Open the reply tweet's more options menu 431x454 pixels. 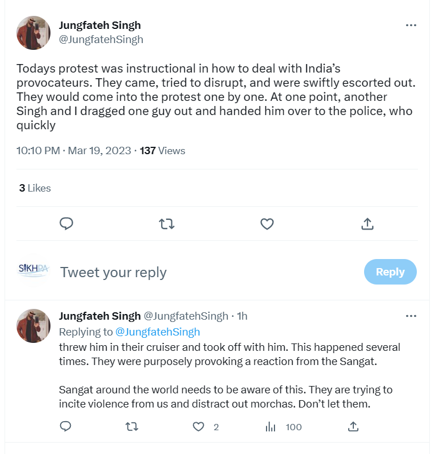tap(411, 316)
